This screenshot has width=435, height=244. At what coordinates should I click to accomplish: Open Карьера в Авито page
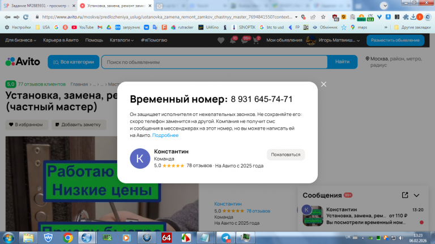[x=61, y=40]
